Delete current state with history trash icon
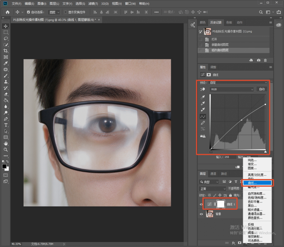Viewport: 284px width, 247px height. (x=265, y=60)
